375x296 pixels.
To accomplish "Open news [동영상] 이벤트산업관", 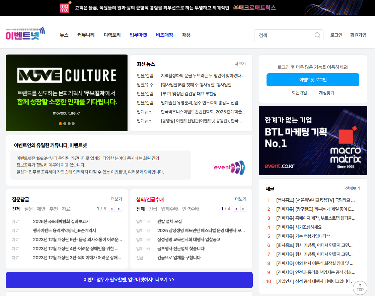I will [x=201, y=121].
